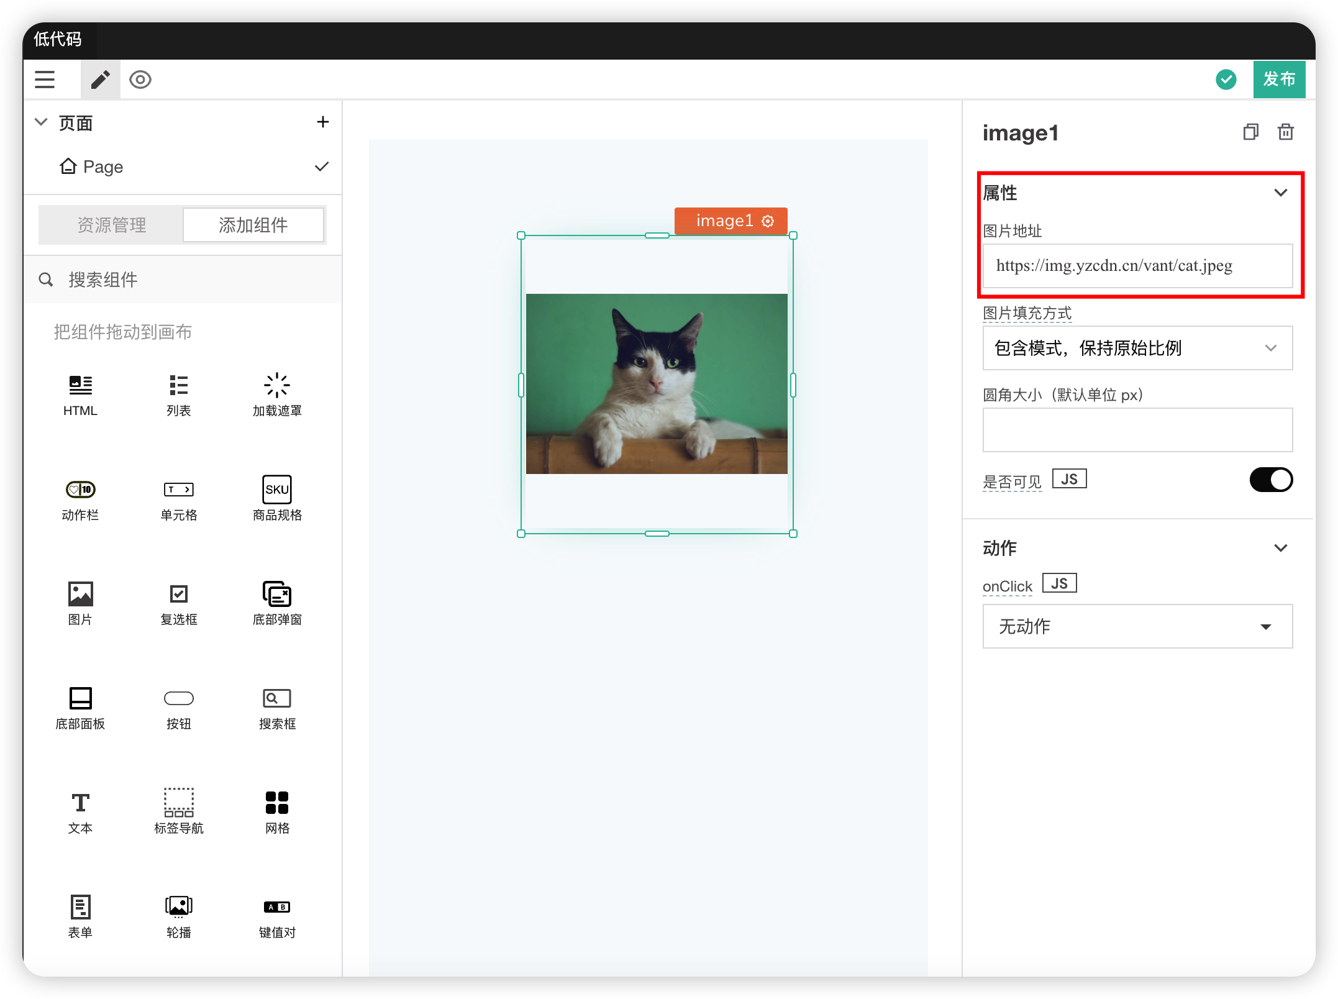This screenshot has height=999, width=1338.
Task: Toggle JS mode for 是否可见
Action: 1069,479
